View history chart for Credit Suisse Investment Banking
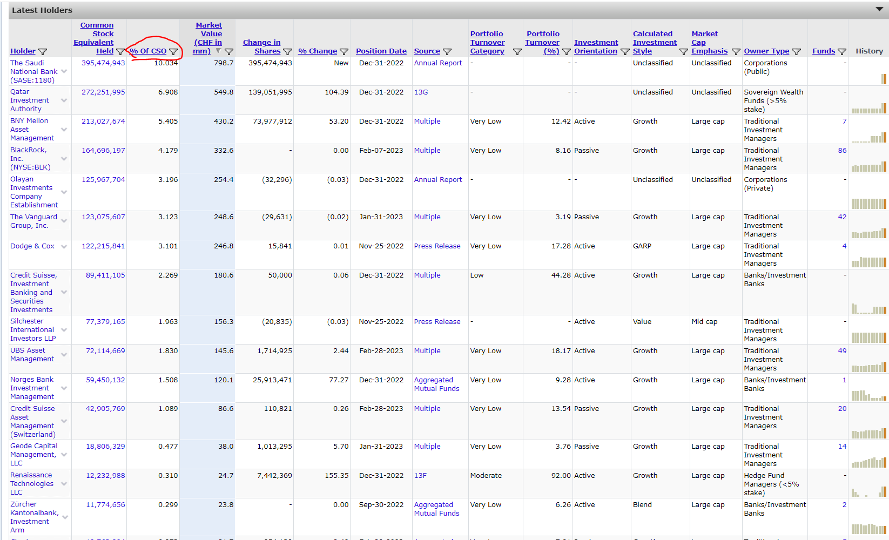889x540 pixels. [x=868, y=308]
